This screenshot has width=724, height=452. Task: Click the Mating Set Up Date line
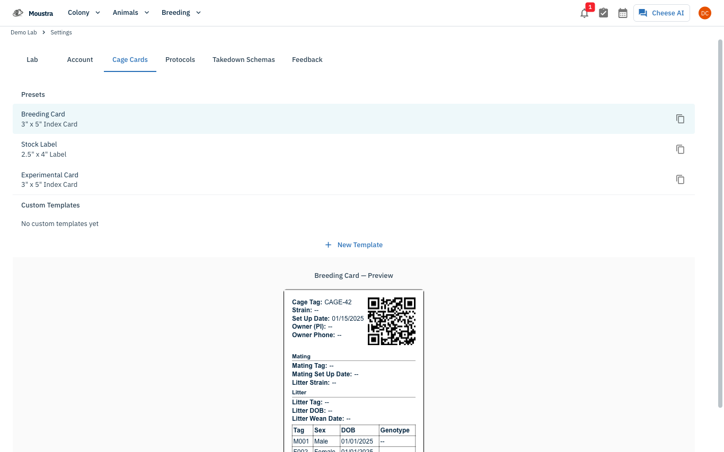pyautogui.click(x=325, y=374)
